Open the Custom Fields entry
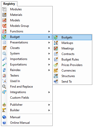Image resolution: width=93 pixels, height=127 pixels. pyautogui.click(x=27, y=98)
